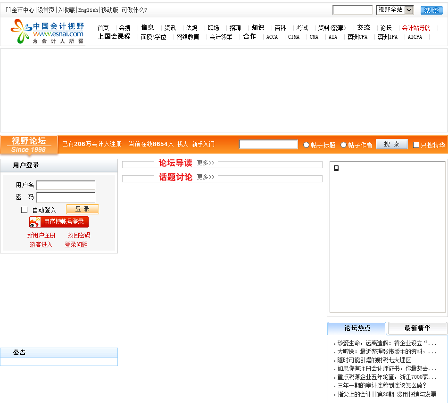
Task: Click 更多>> next to 论坛导读
Action: (206, 163)
